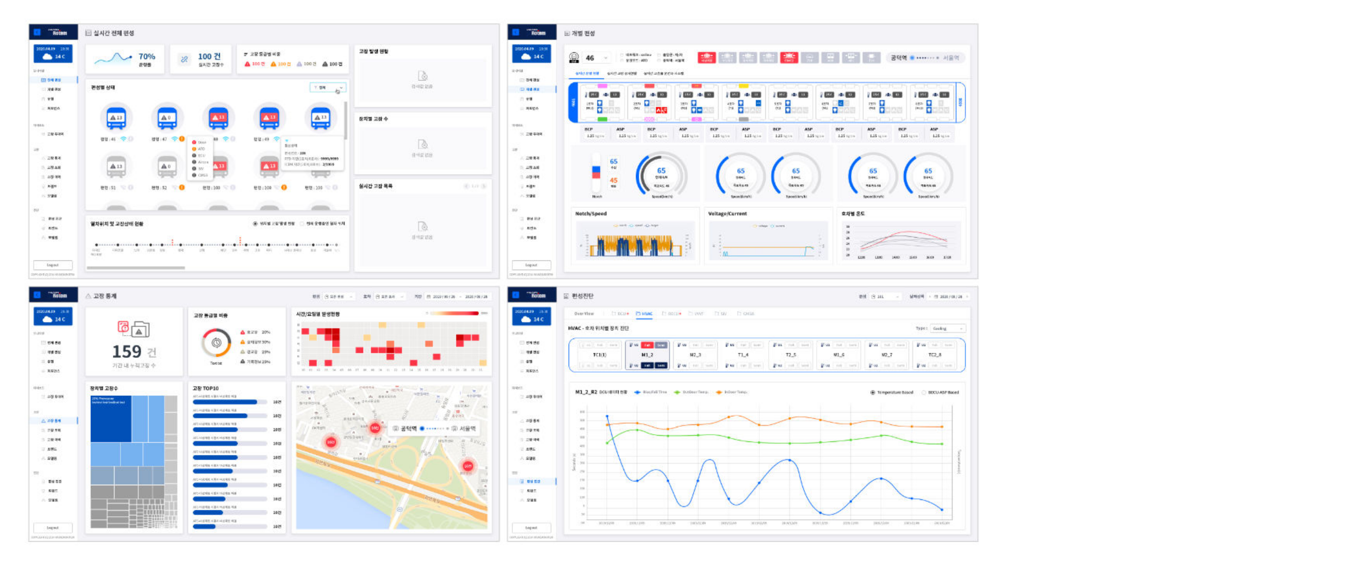Click the Logout button

click(53, 265)
